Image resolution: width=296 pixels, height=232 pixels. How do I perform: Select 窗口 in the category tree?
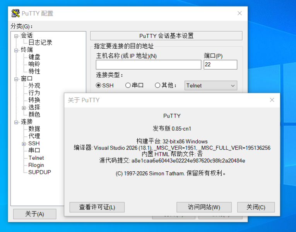pos(27,78)
